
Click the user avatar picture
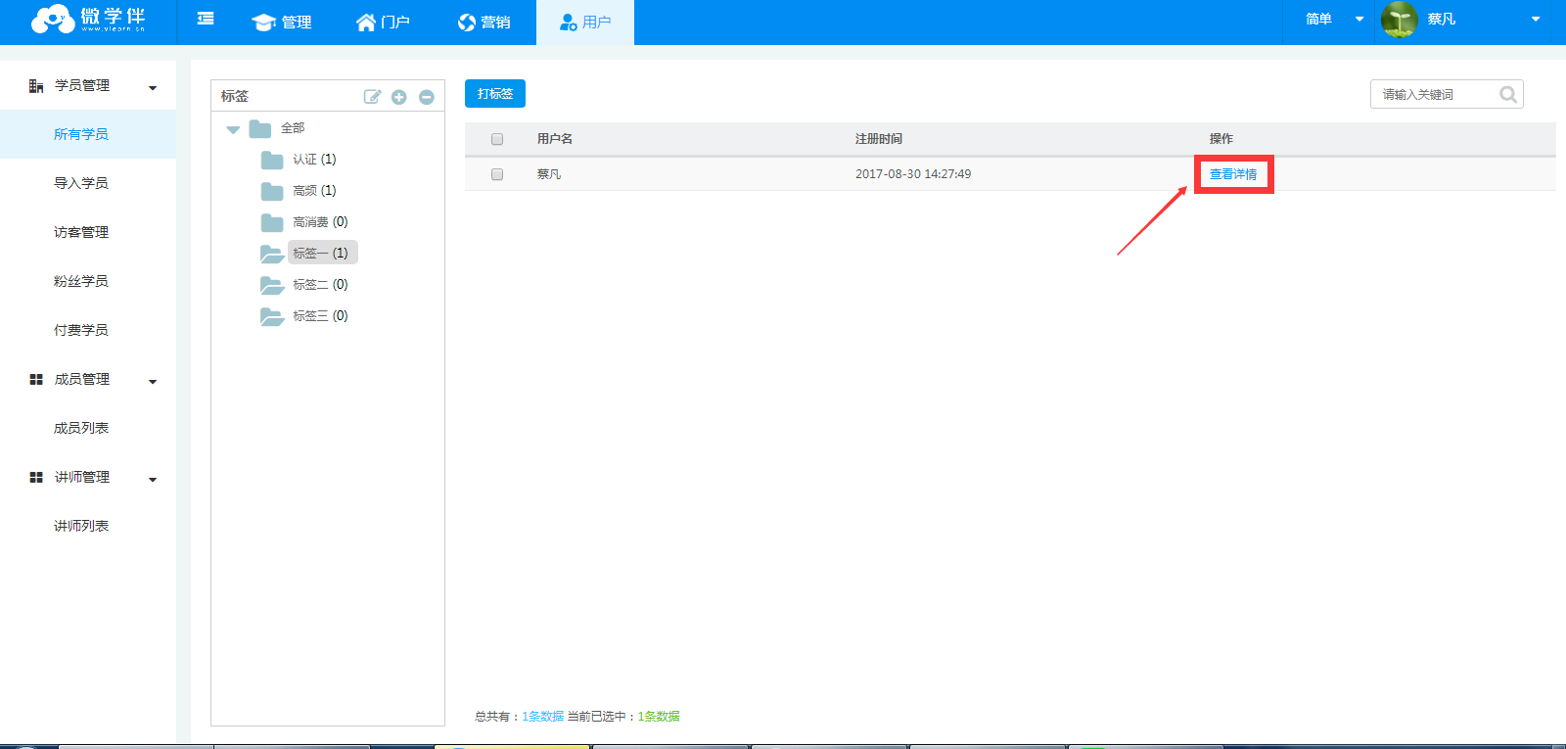tap(1400, 20)
